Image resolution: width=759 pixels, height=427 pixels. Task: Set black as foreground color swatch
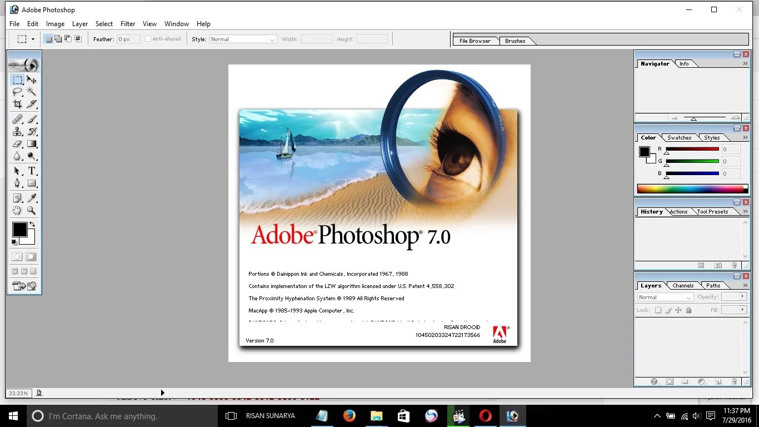tap(20, 230)
